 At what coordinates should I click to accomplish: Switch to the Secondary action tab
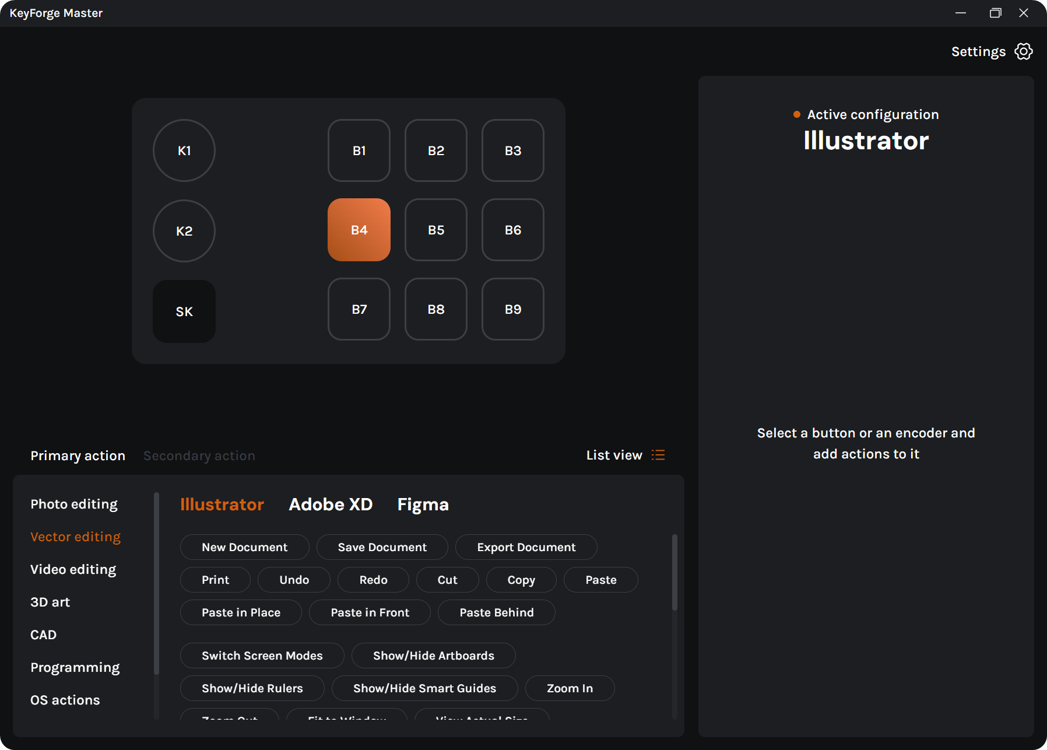pos(199,455)
